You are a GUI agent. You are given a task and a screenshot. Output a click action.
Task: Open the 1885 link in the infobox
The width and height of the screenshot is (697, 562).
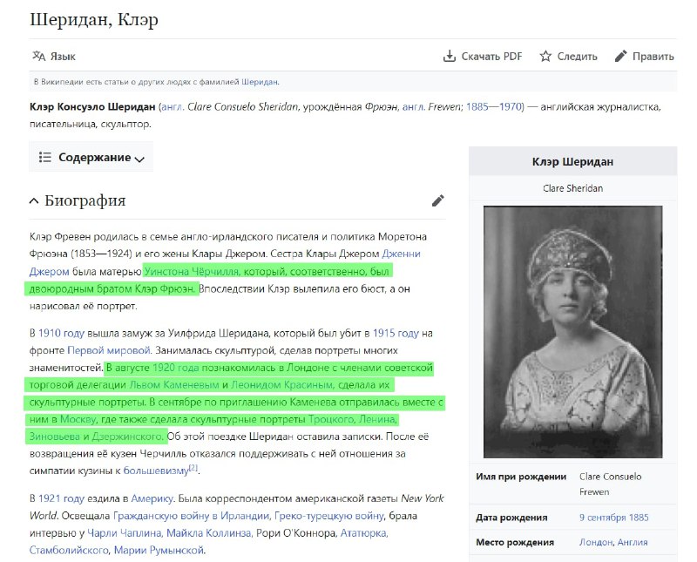coord(639,517)
